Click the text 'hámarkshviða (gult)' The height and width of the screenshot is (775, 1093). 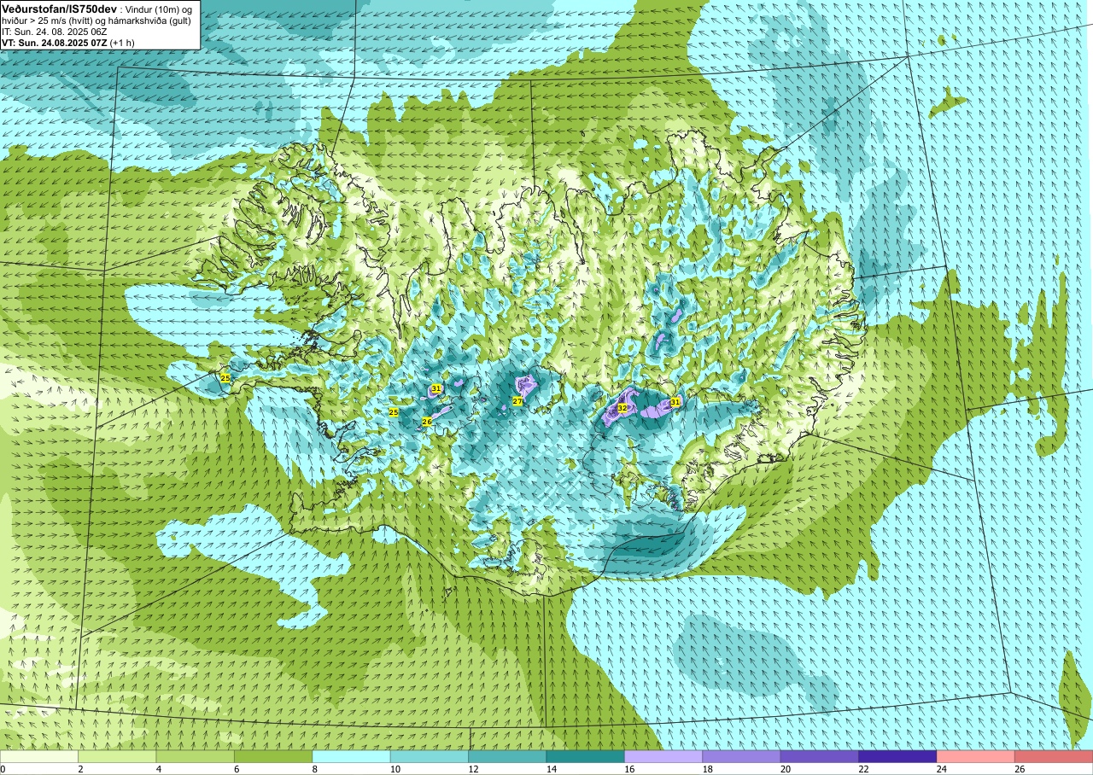tap(149, 20)
